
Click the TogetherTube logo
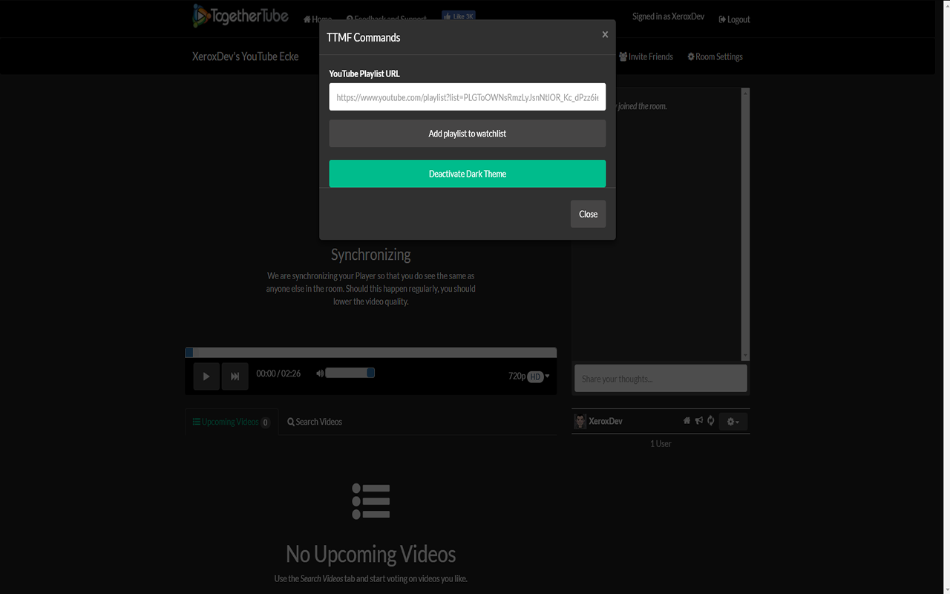240,16
